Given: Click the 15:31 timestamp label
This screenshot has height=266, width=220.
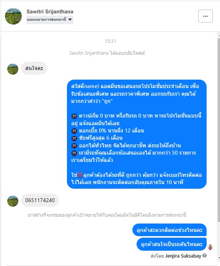Looking at the screenshot, I should point(110,41).
